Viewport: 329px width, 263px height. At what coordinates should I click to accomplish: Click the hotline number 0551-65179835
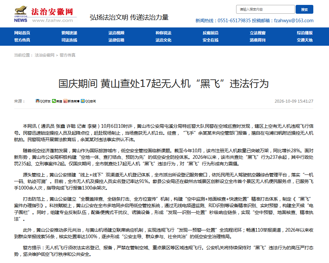(x=234, y=21)
